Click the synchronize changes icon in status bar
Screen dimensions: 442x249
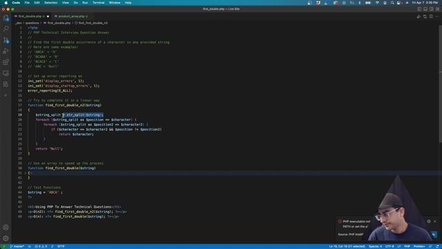click(x=29, y=246)
